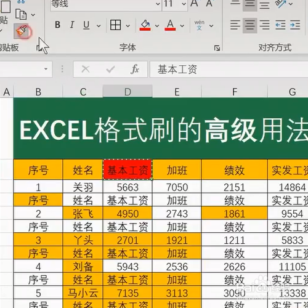The height and width of the screenshot is (308, 308).
Task: Expand the phonetic guide dropdown
Action: click(211, 26)
